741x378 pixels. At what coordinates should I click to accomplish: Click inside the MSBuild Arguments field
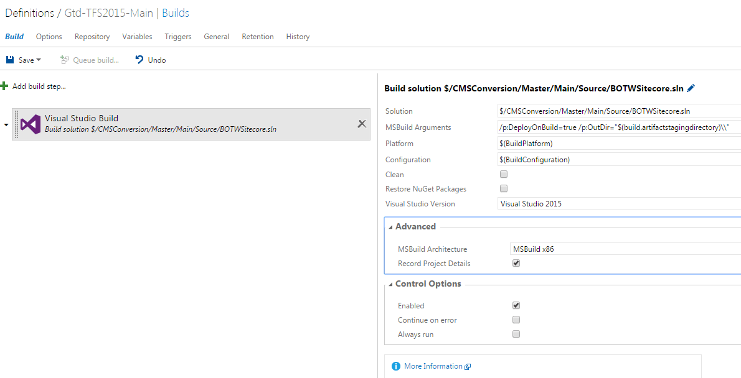tap(616, 127)
